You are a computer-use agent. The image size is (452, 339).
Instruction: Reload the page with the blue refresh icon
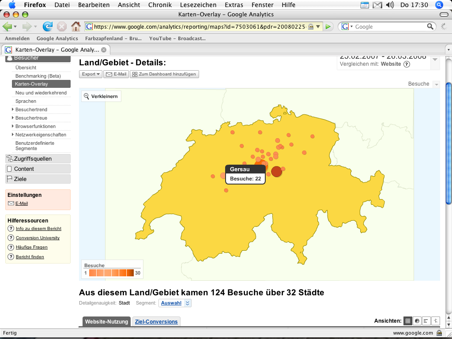(x=48, y=26)
